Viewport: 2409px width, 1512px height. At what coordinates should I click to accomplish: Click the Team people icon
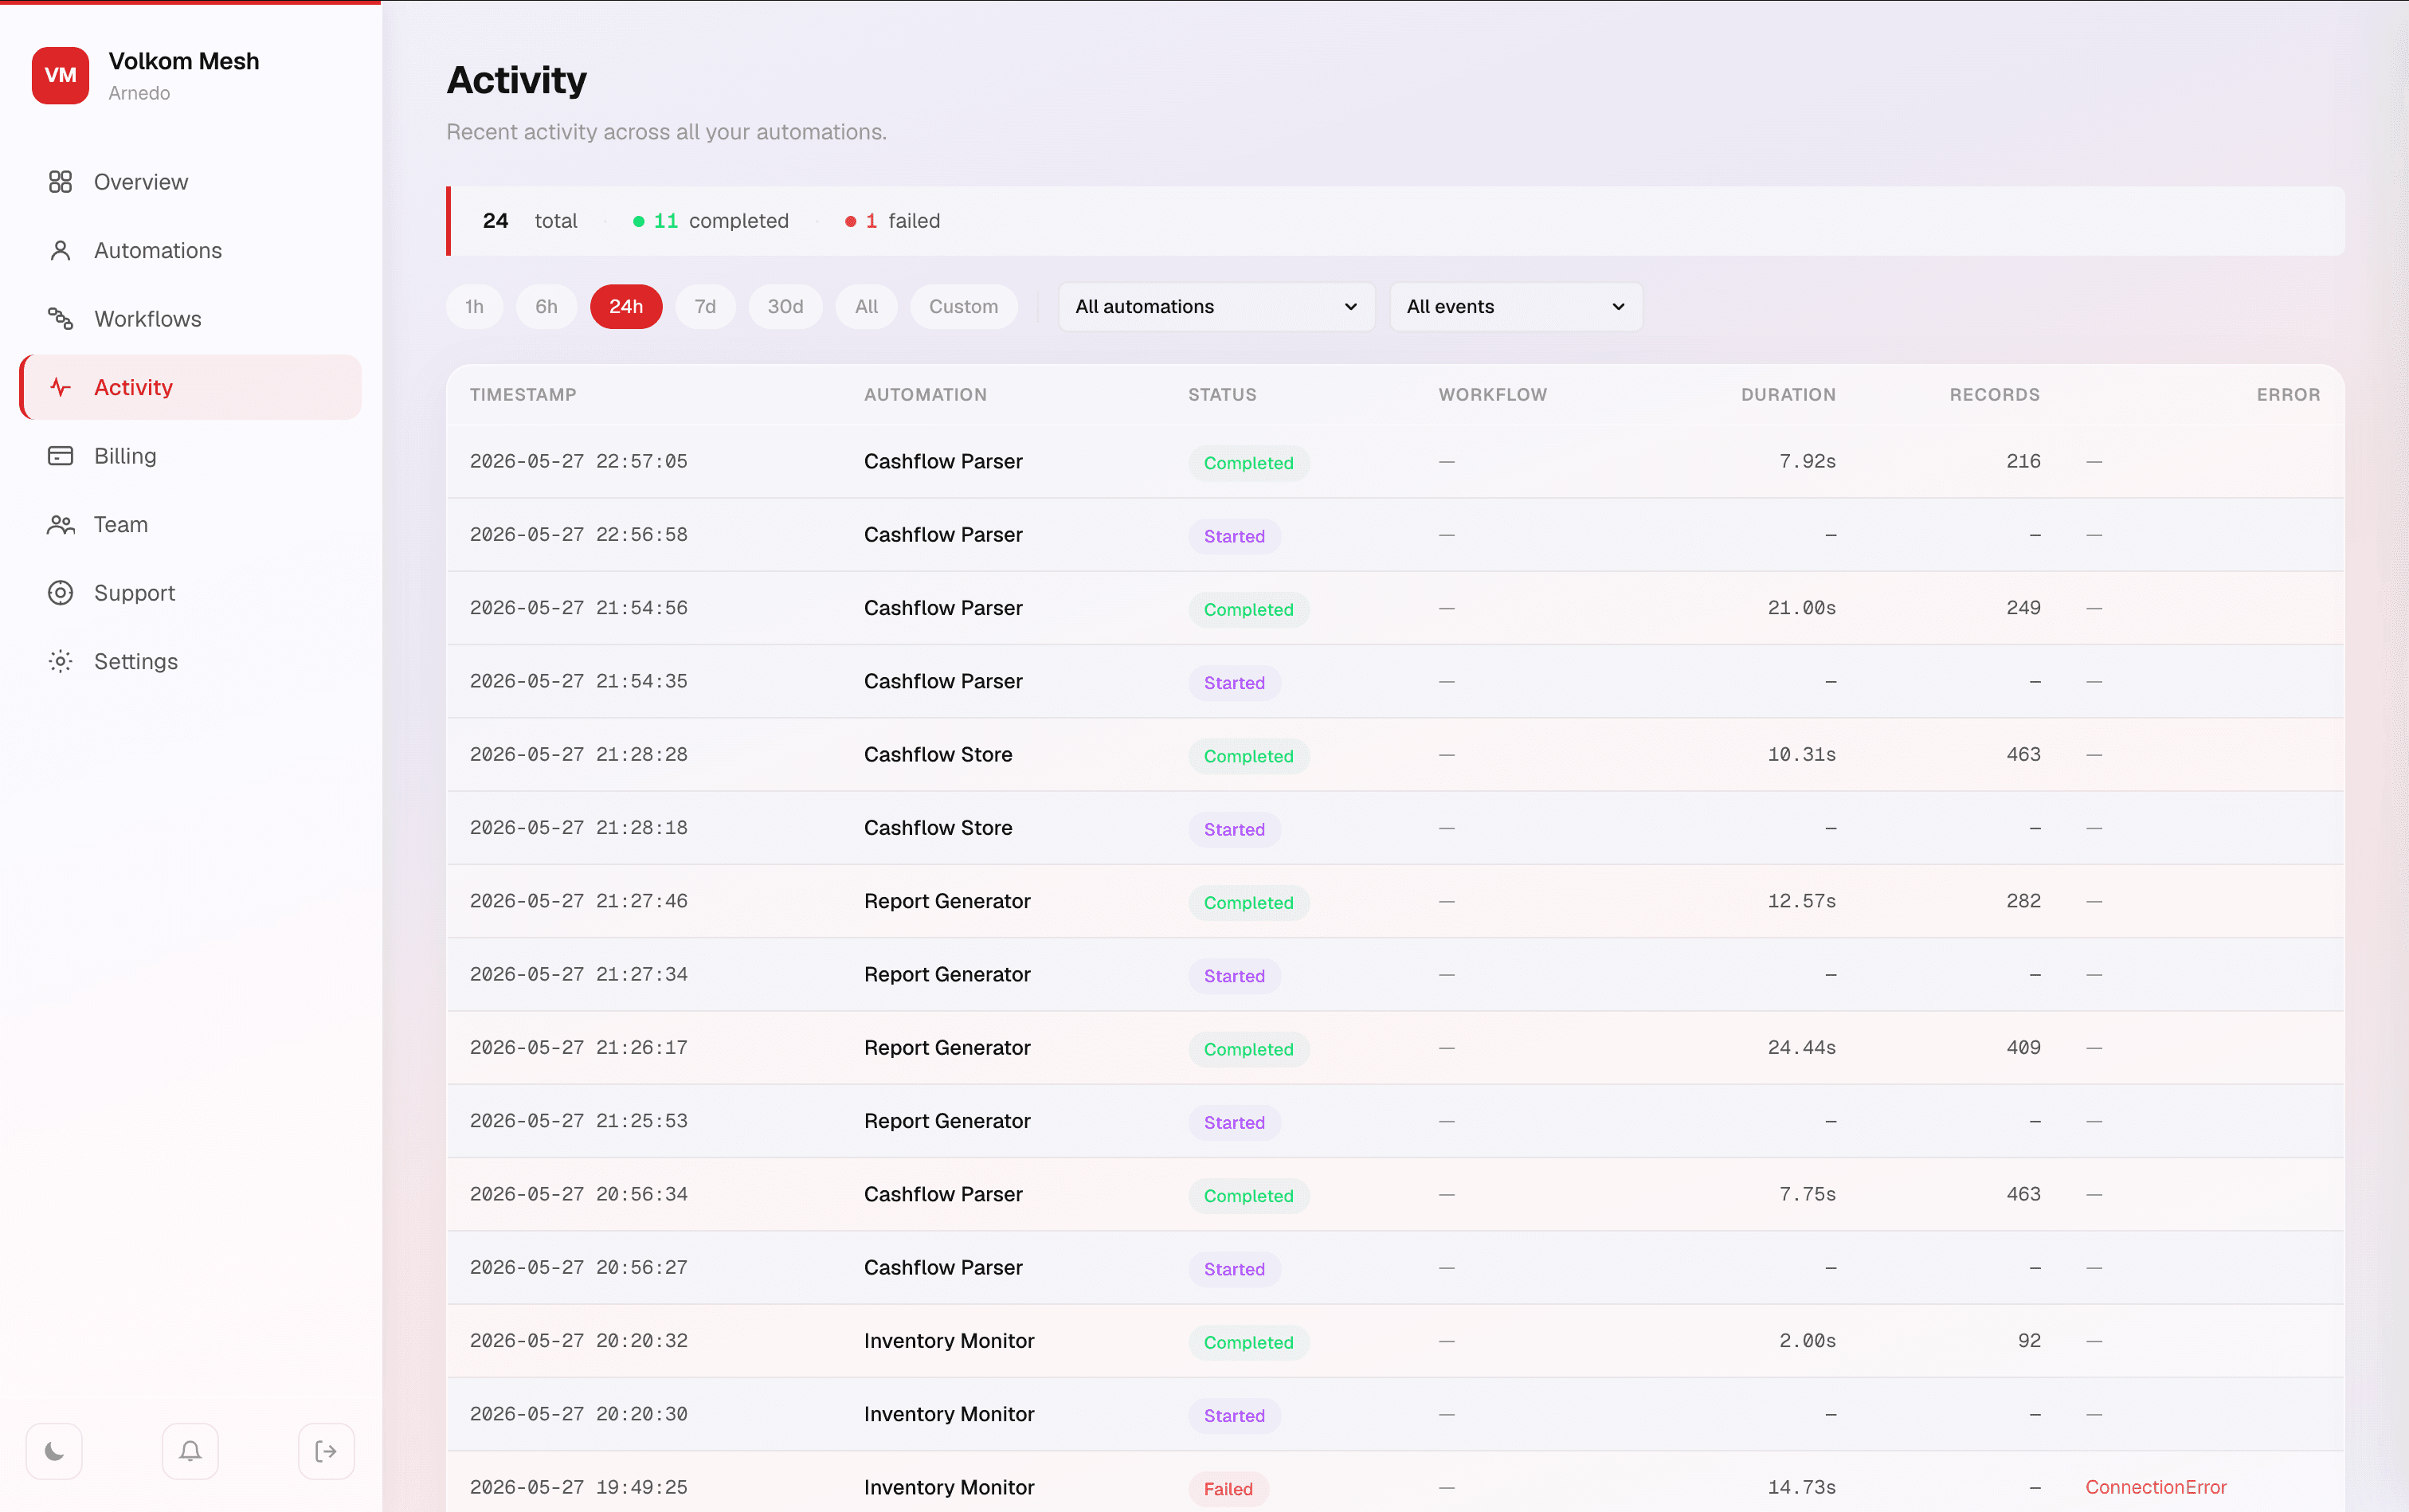(60, 524)
